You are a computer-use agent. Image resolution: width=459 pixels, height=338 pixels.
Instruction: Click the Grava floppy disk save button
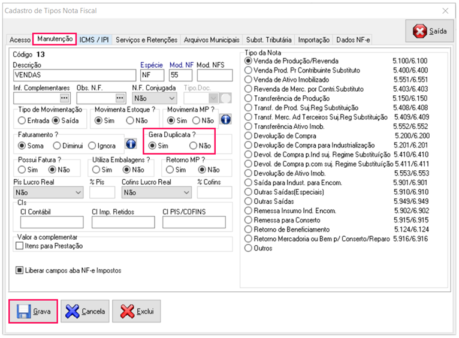coord(34,311)
